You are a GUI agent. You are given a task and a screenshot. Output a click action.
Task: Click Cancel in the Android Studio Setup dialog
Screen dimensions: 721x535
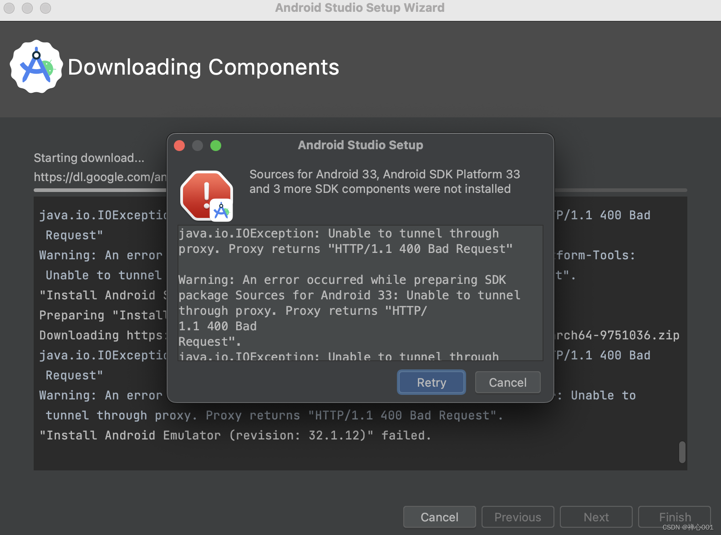(x=508, y=382)
